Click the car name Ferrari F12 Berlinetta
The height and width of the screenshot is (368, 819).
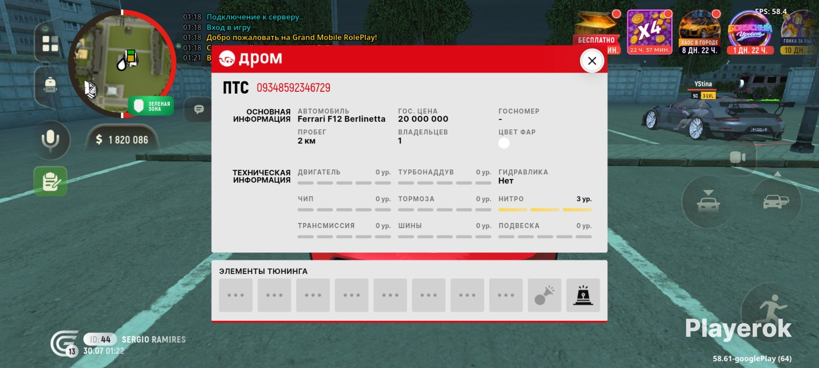click(341, 119)
